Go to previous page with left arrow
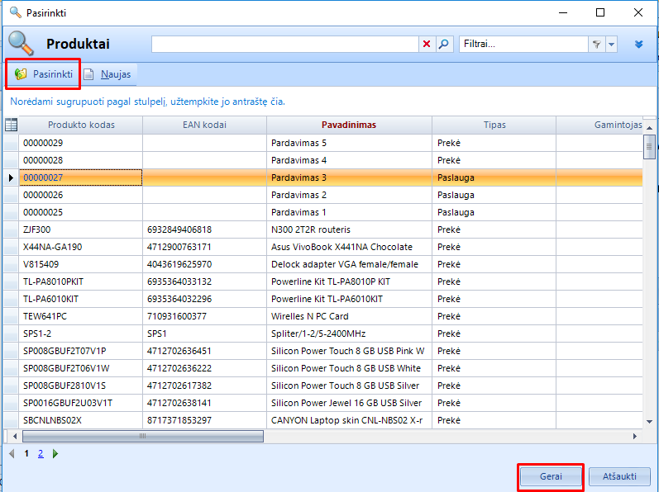The image size is (659, 492). (12, 453)
